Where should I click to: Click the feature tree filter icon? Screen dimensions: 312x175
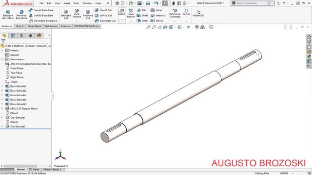tap(3, 41)
